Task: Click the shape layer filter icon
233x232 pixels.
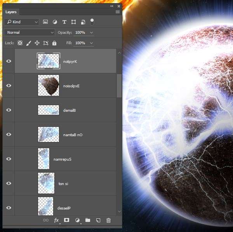Action: click(x=73, y=22)
